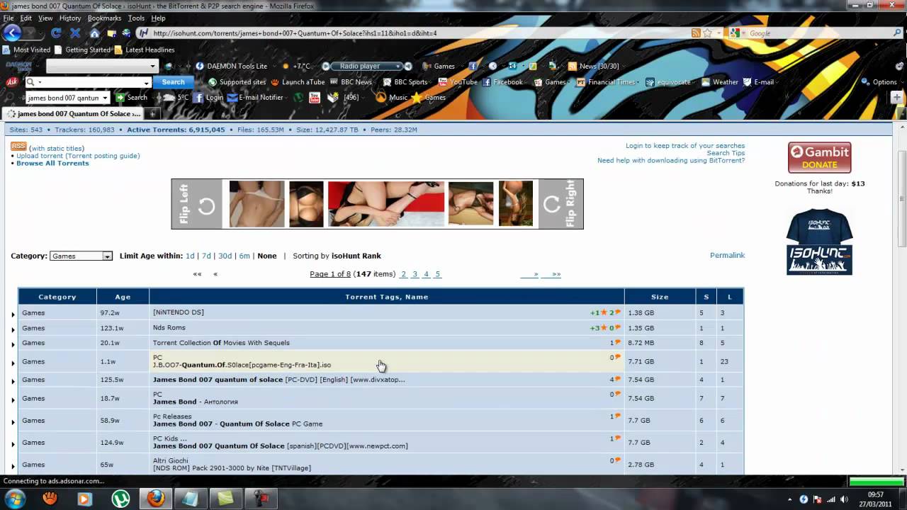Image resolution: width=907 pixels, height=510 pixels.
Task: Expand the Nds Roms torrent row
Action: [13, 329]
